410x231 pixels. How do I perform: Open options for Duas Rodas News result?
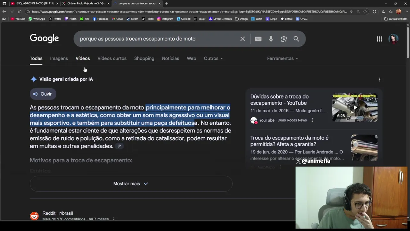pos(312,120)
